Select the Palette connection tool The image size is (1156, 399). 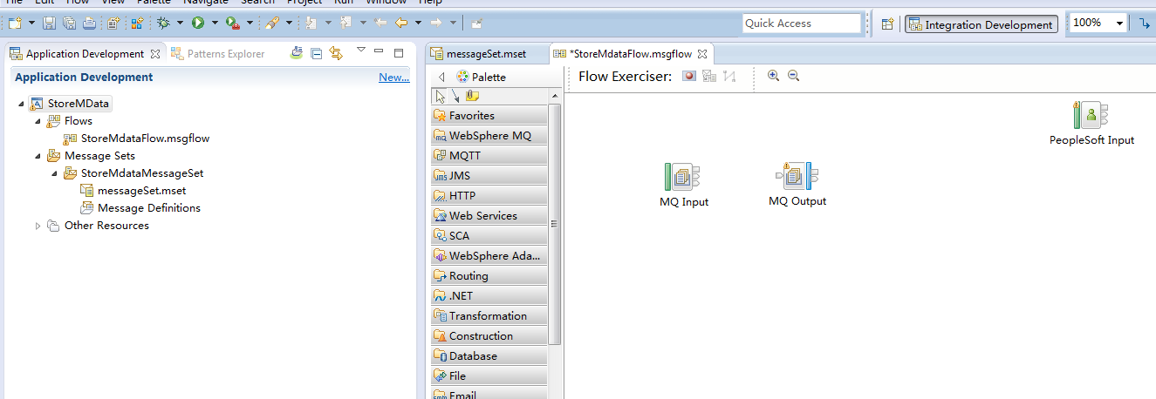(x=455, y=96)
